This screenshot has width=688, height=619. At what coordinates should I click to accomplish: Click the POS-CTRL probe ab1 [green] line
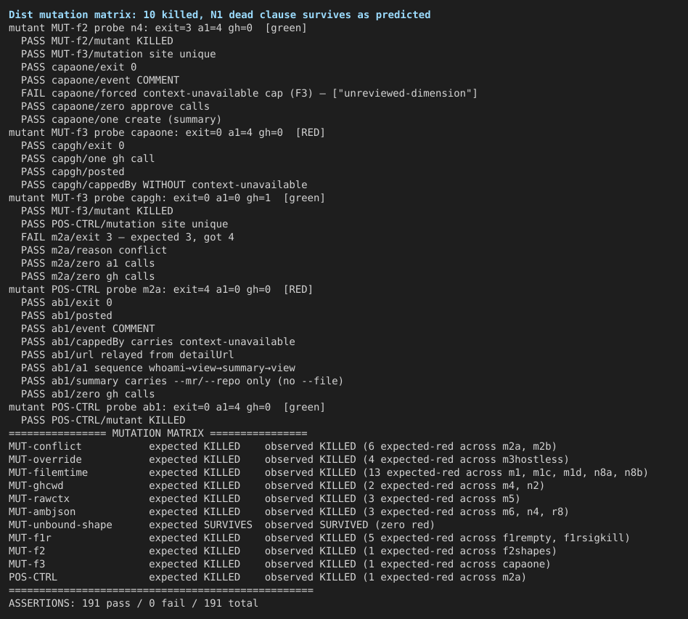[x=167, y=407]
